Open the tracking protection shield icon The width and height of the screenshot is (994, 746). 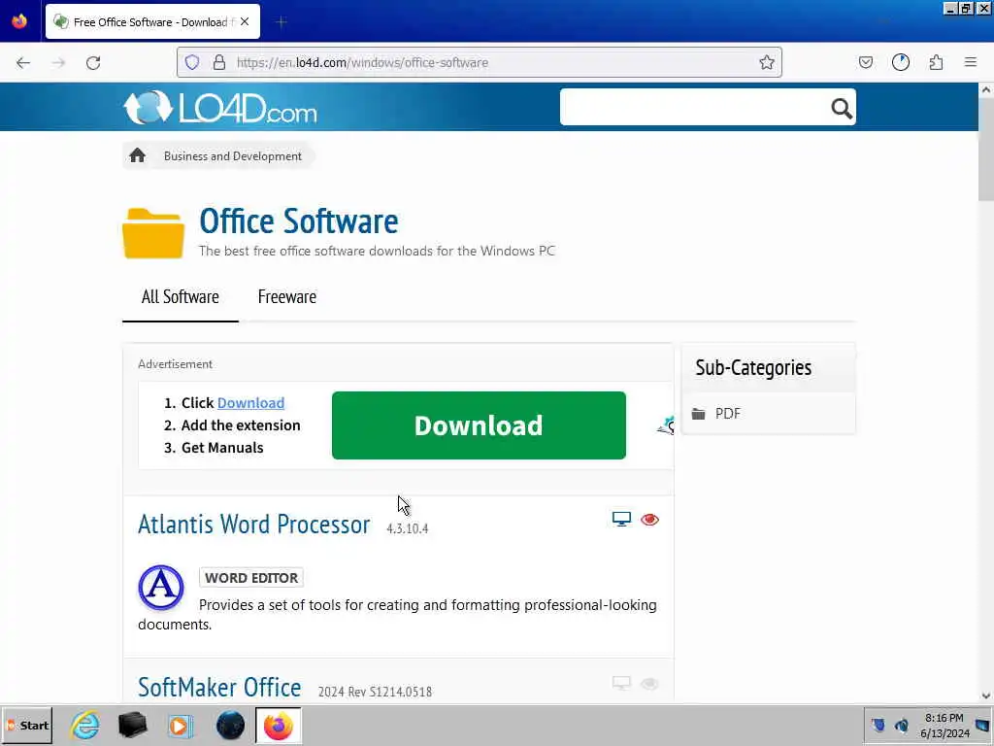(x=192, y=62)
